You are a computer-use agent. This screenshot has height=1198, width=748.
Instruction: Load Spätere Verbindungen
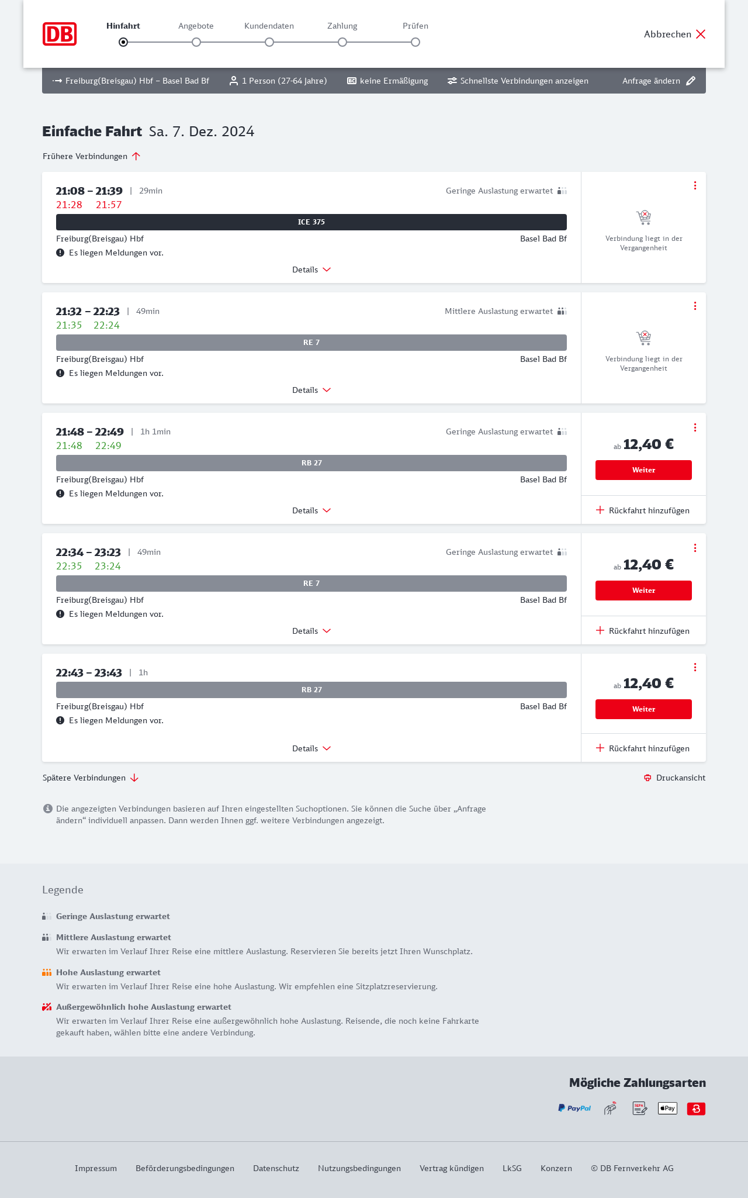pyautogui.click(x=91, y=778)
